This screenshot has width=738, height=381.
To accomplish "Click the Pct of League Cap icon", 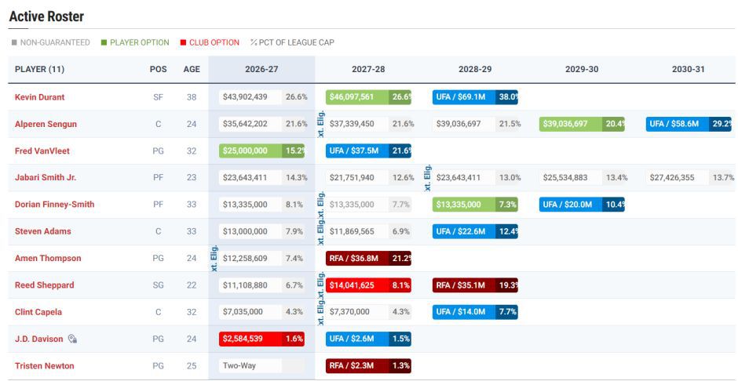I will pos(254,43).
